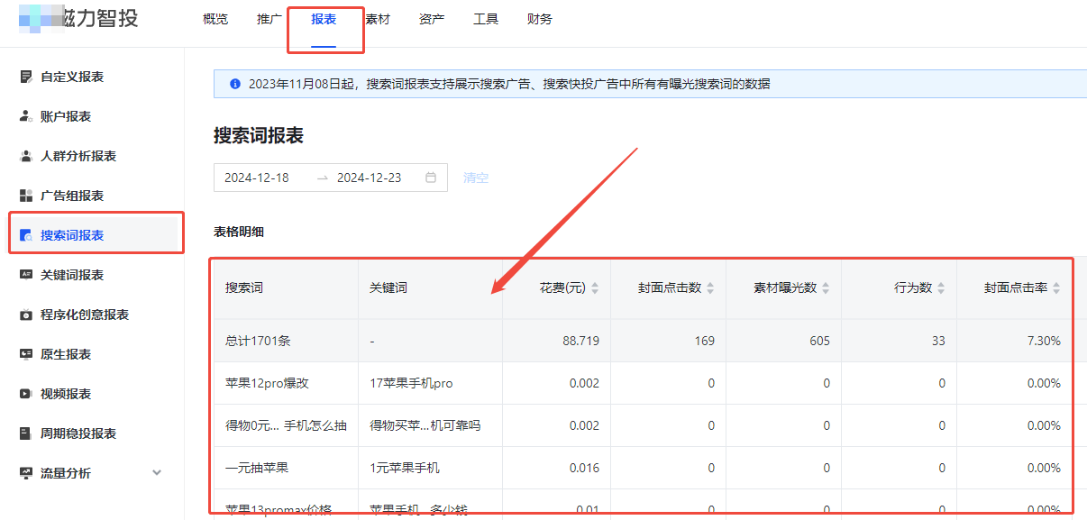Click the 周期稳投报表 sidebar icon

pos(27,433)
